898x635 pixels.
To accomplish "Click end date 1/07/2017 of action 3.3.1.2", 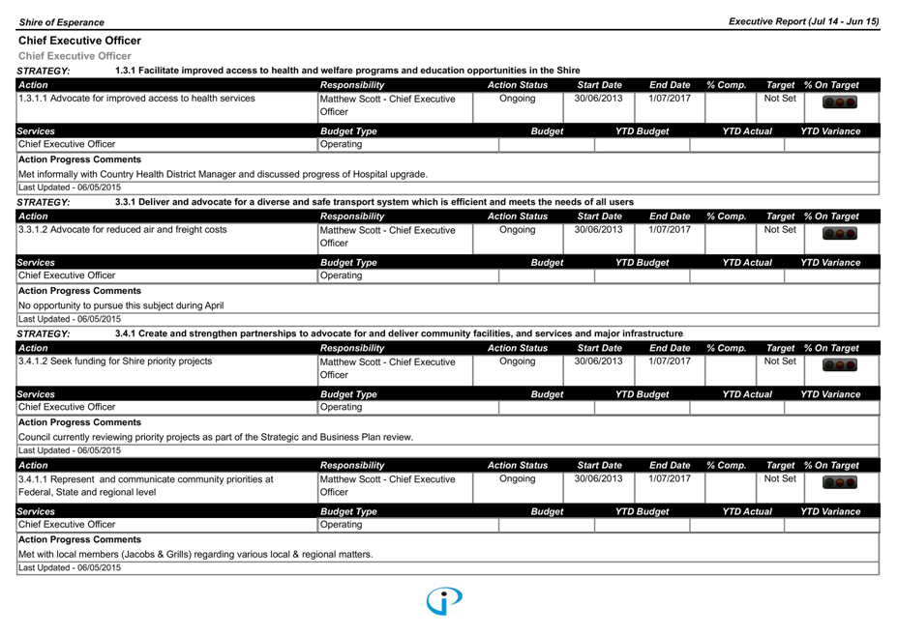I will [670, 229].
